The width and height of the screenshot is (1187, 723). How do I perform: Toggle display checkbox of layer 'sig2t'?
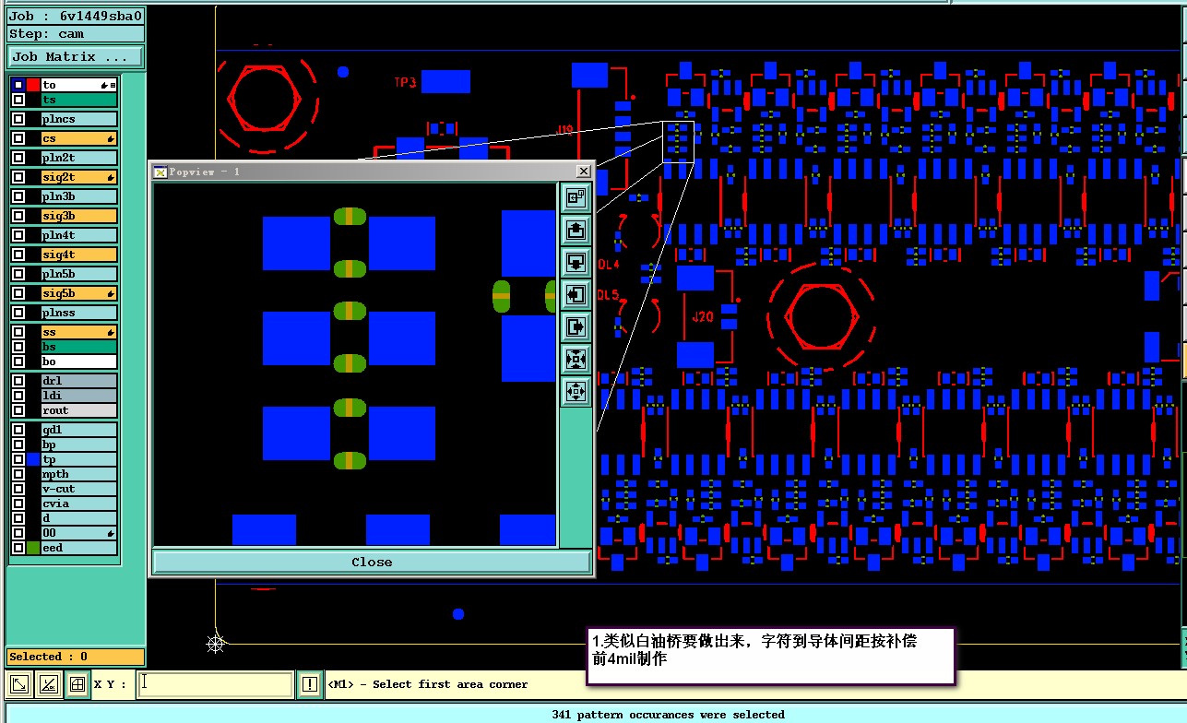tap(18, 177)
